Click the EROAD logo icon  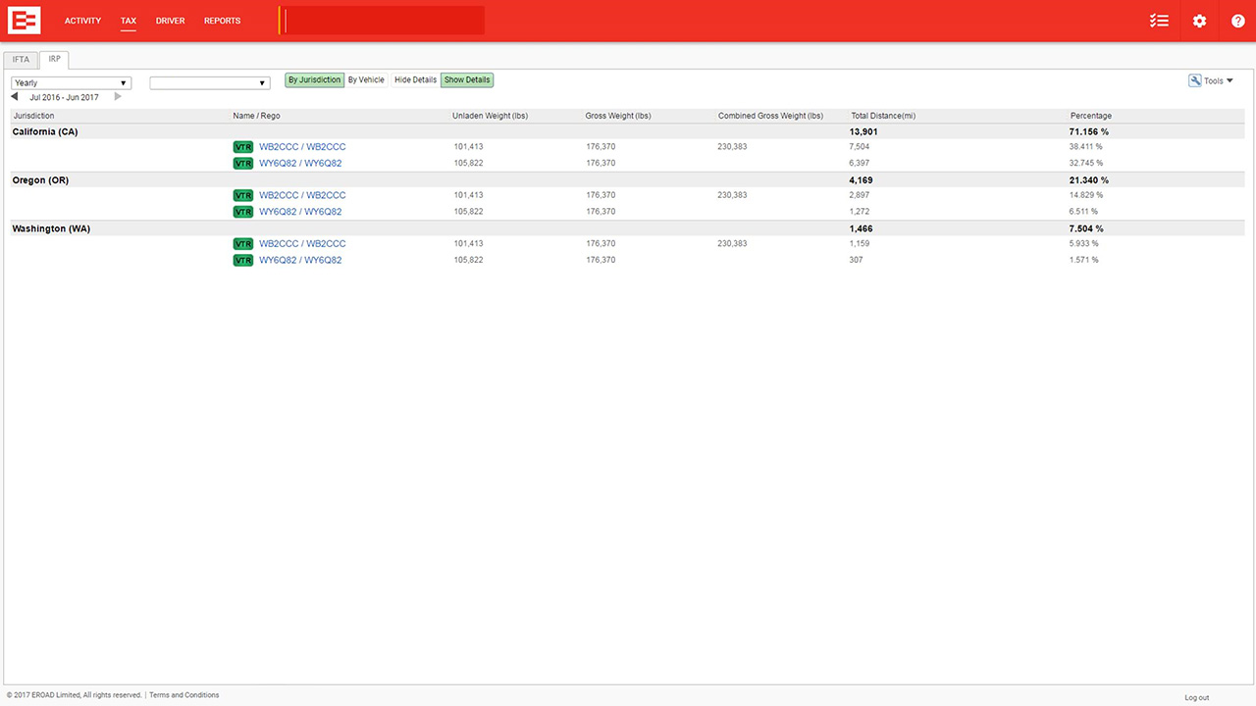click(24, 21)
